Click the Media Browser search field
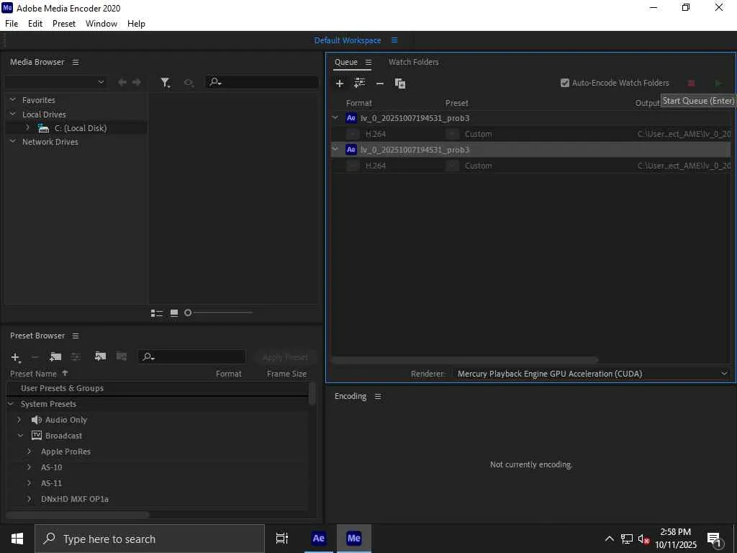737x553 pixels. [x=262, y=82]
